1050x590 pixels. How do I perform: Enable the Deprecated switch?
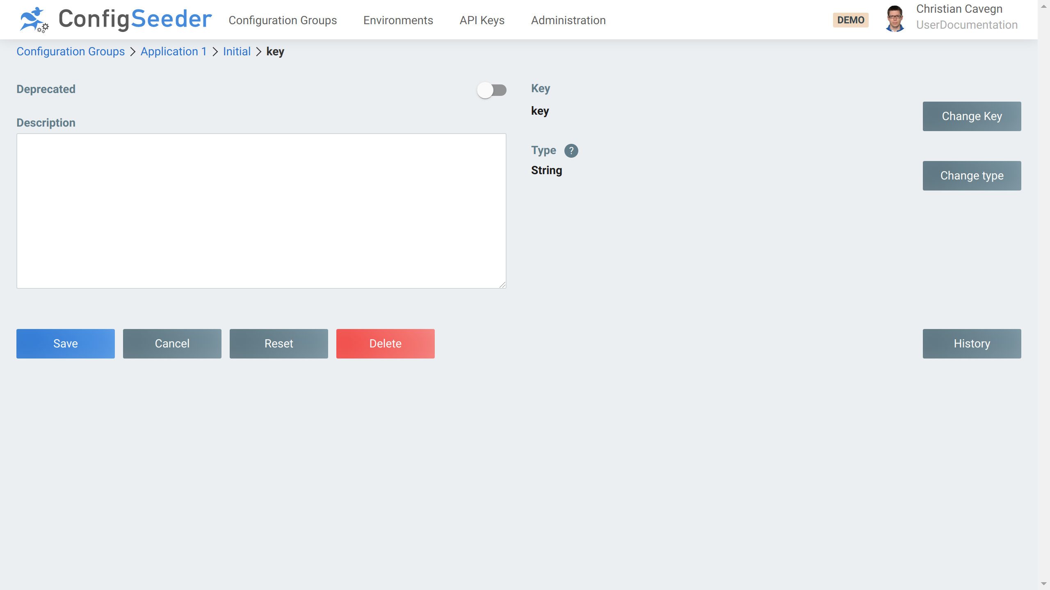[492, 90]
